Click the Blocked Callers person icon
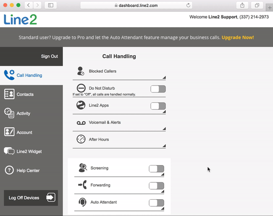Image resolution: width=273 pixels, height=216 pixels. click(x=81, y=71)
